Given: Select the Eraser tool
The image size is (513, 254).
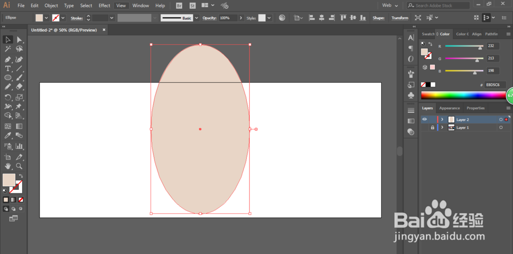Looking at the screenshot, I should pyautogui.click(x=19, y=87).
